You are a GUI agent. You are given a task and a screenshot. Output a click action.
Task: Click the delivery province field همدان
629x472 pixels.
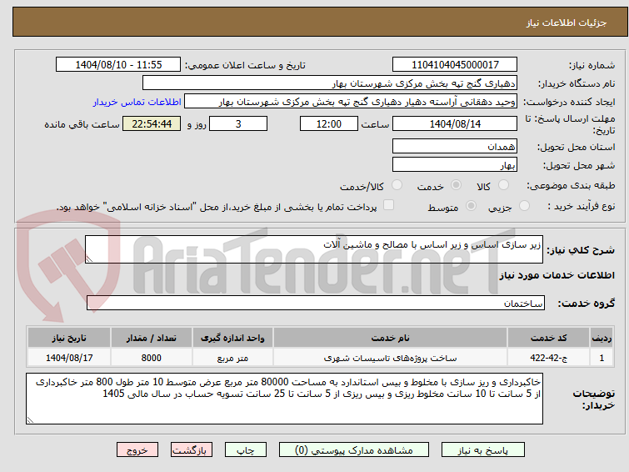coord(455,146)
